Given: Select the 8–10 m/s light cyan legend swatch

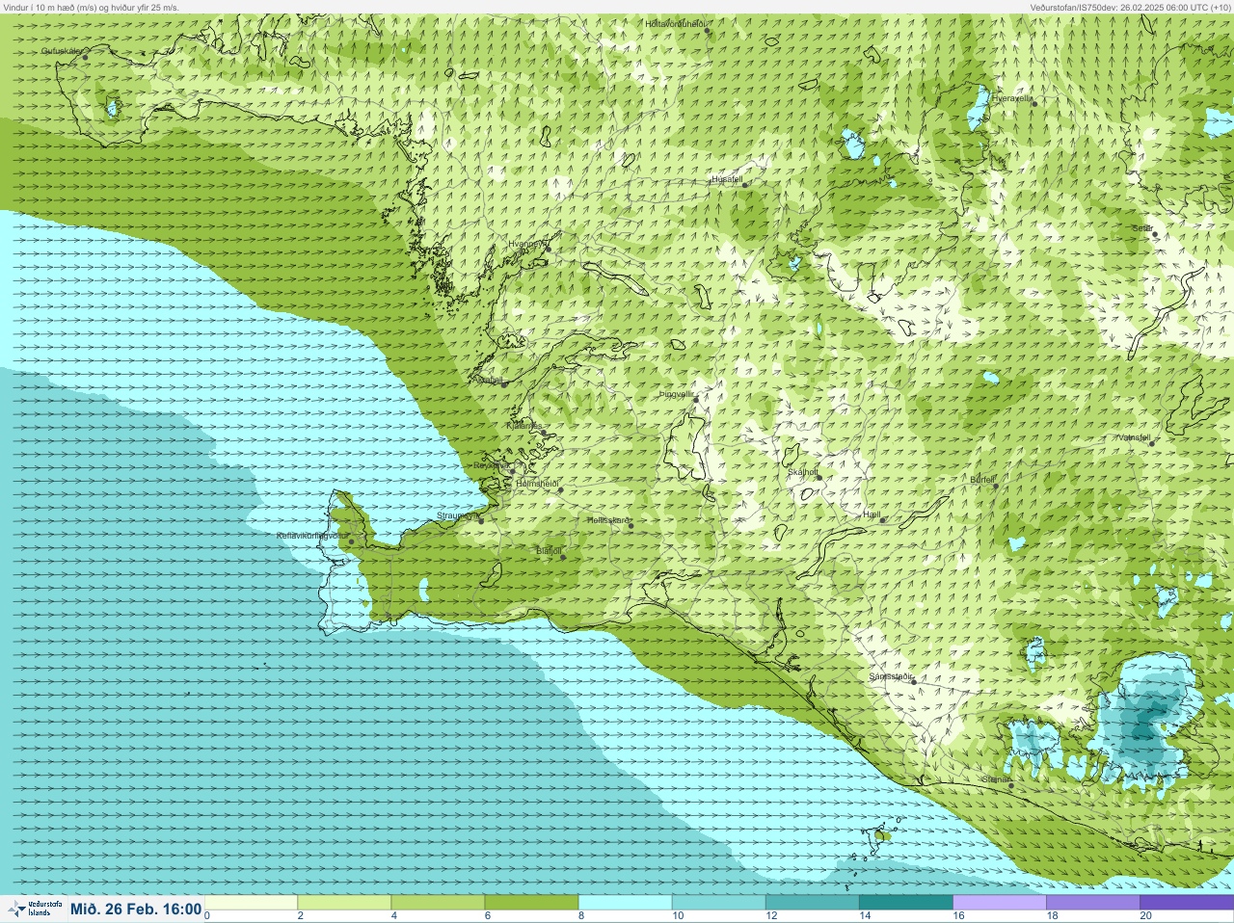Looking at the screenshot, I should (625, 903).
